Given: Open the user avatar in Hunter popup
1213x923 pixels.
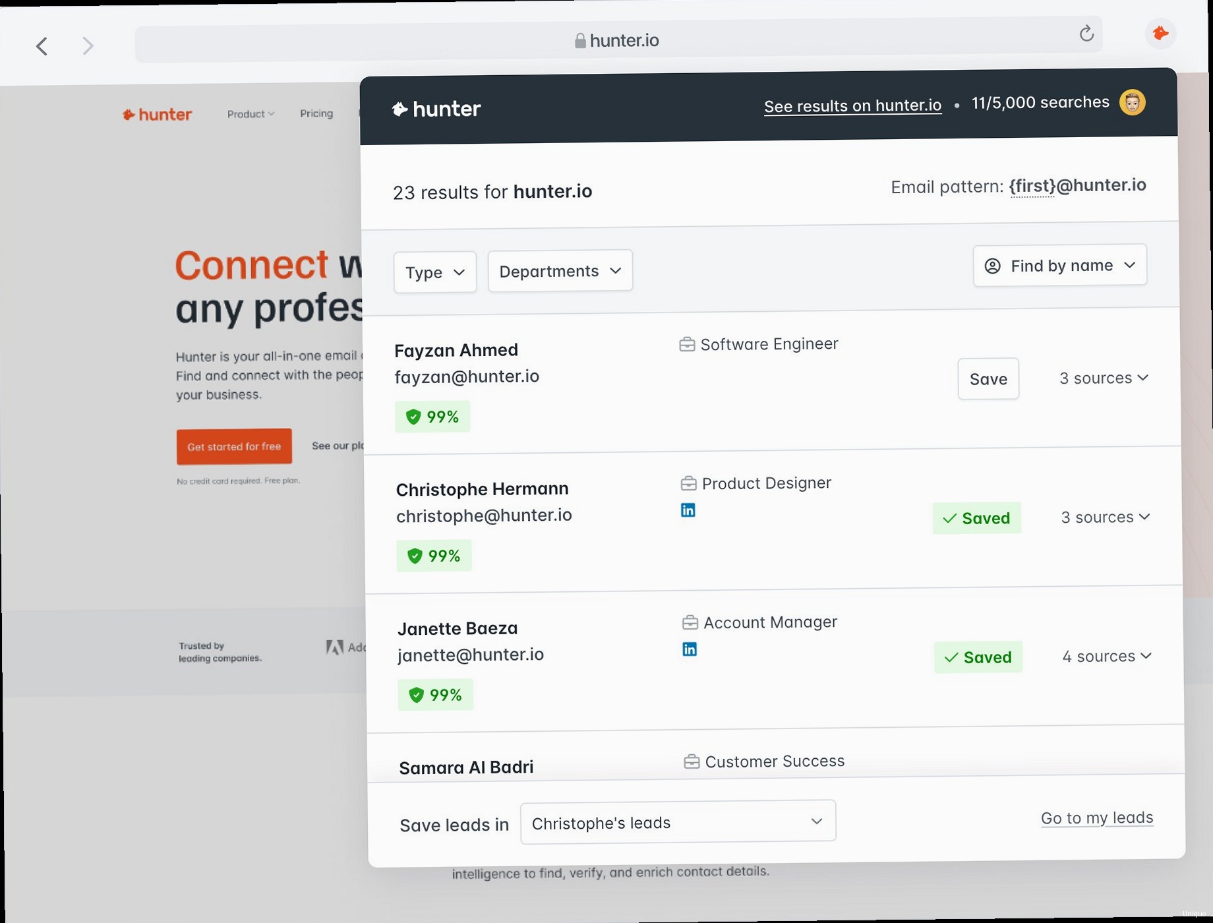Looking at the screenshot, I should coord(1132,103).
